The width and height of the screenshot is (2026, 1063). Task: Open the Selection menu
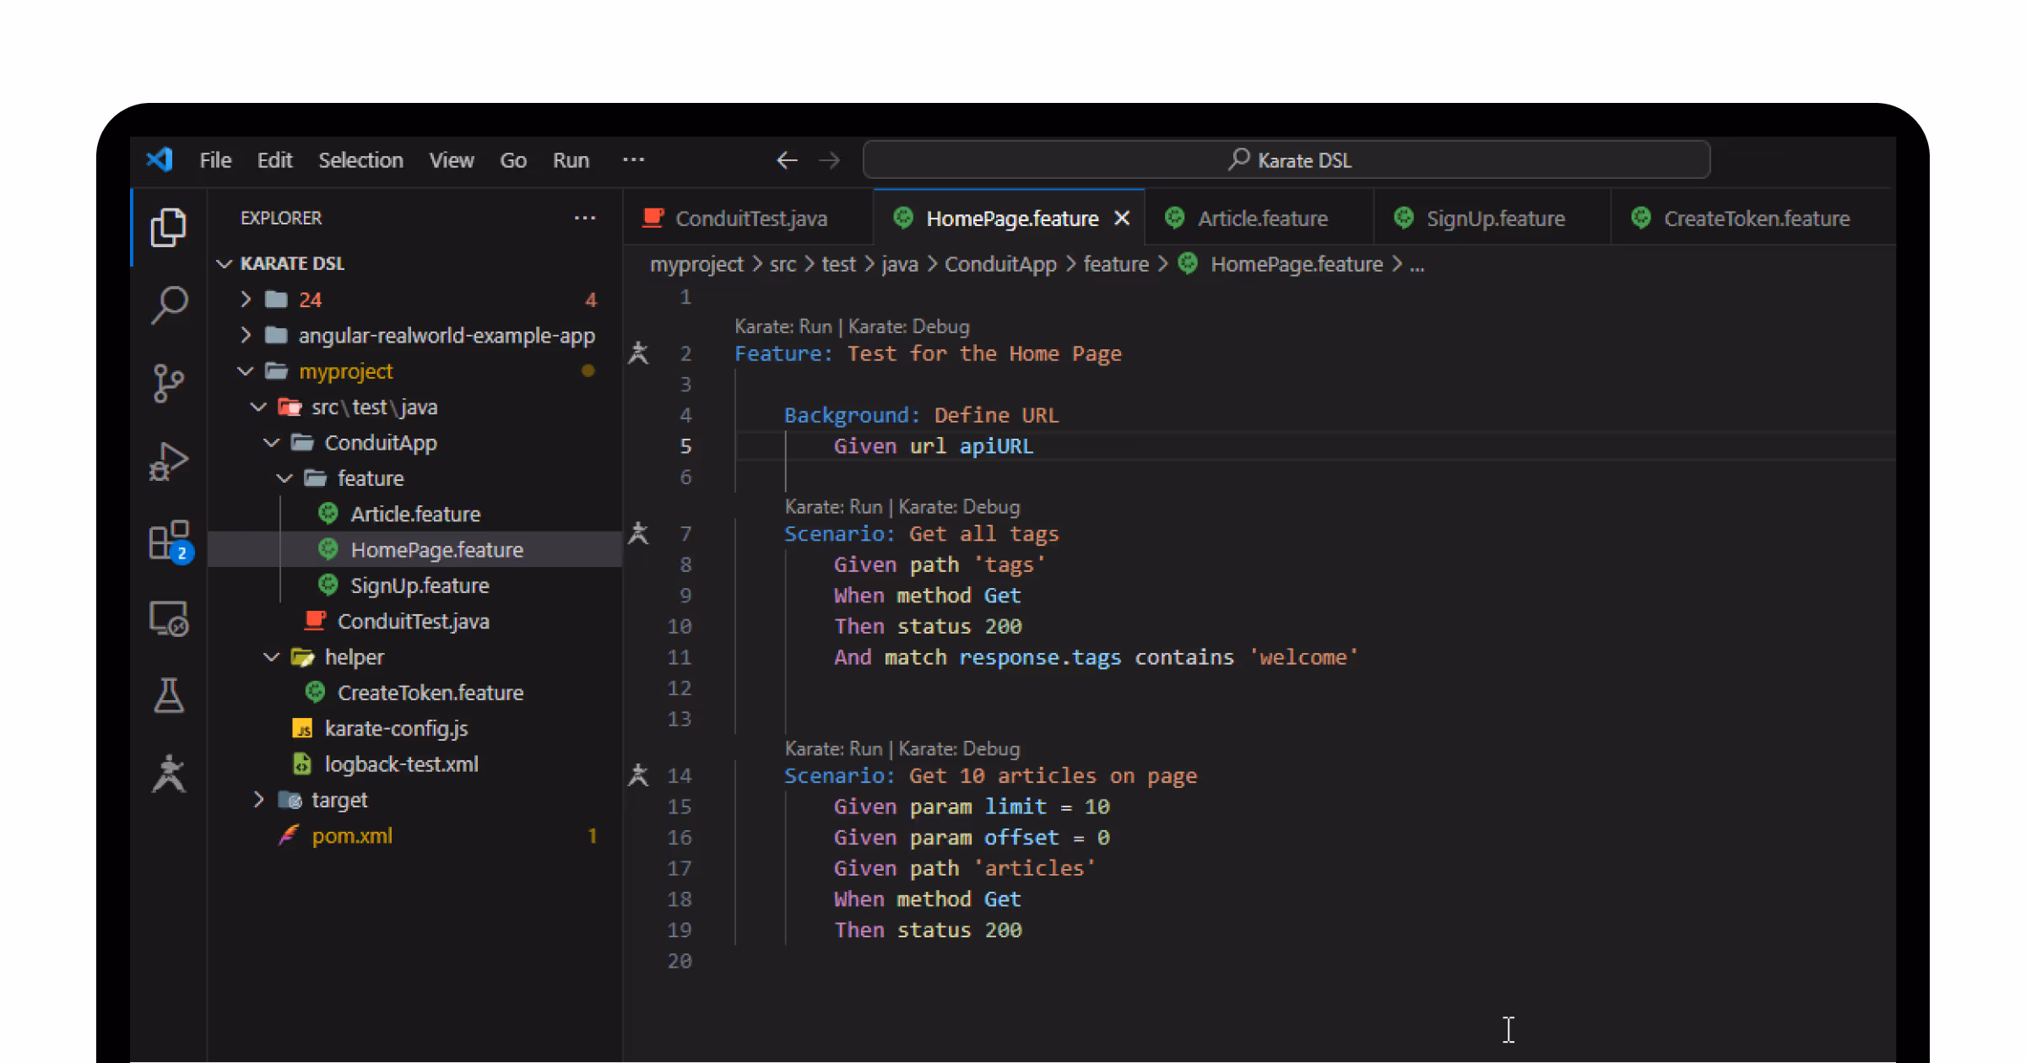coord(360,160)
